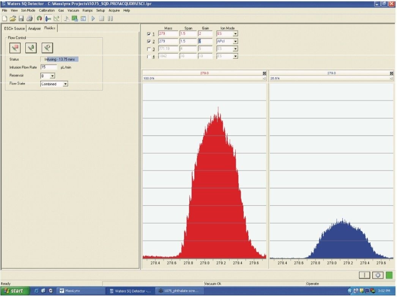Open channel 3 Ion Mode dropdown

click(235, 49)
